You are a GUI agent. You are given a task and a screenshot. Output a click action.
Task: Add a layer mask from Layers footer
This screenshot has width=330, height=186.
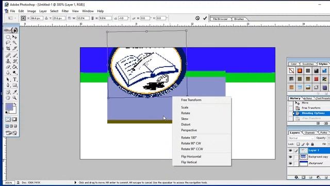pyautogui.click(x=304, y=177)
